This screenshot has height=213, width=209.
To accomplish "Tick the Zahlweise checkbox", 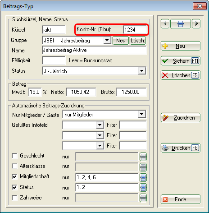I will point(14,198).
